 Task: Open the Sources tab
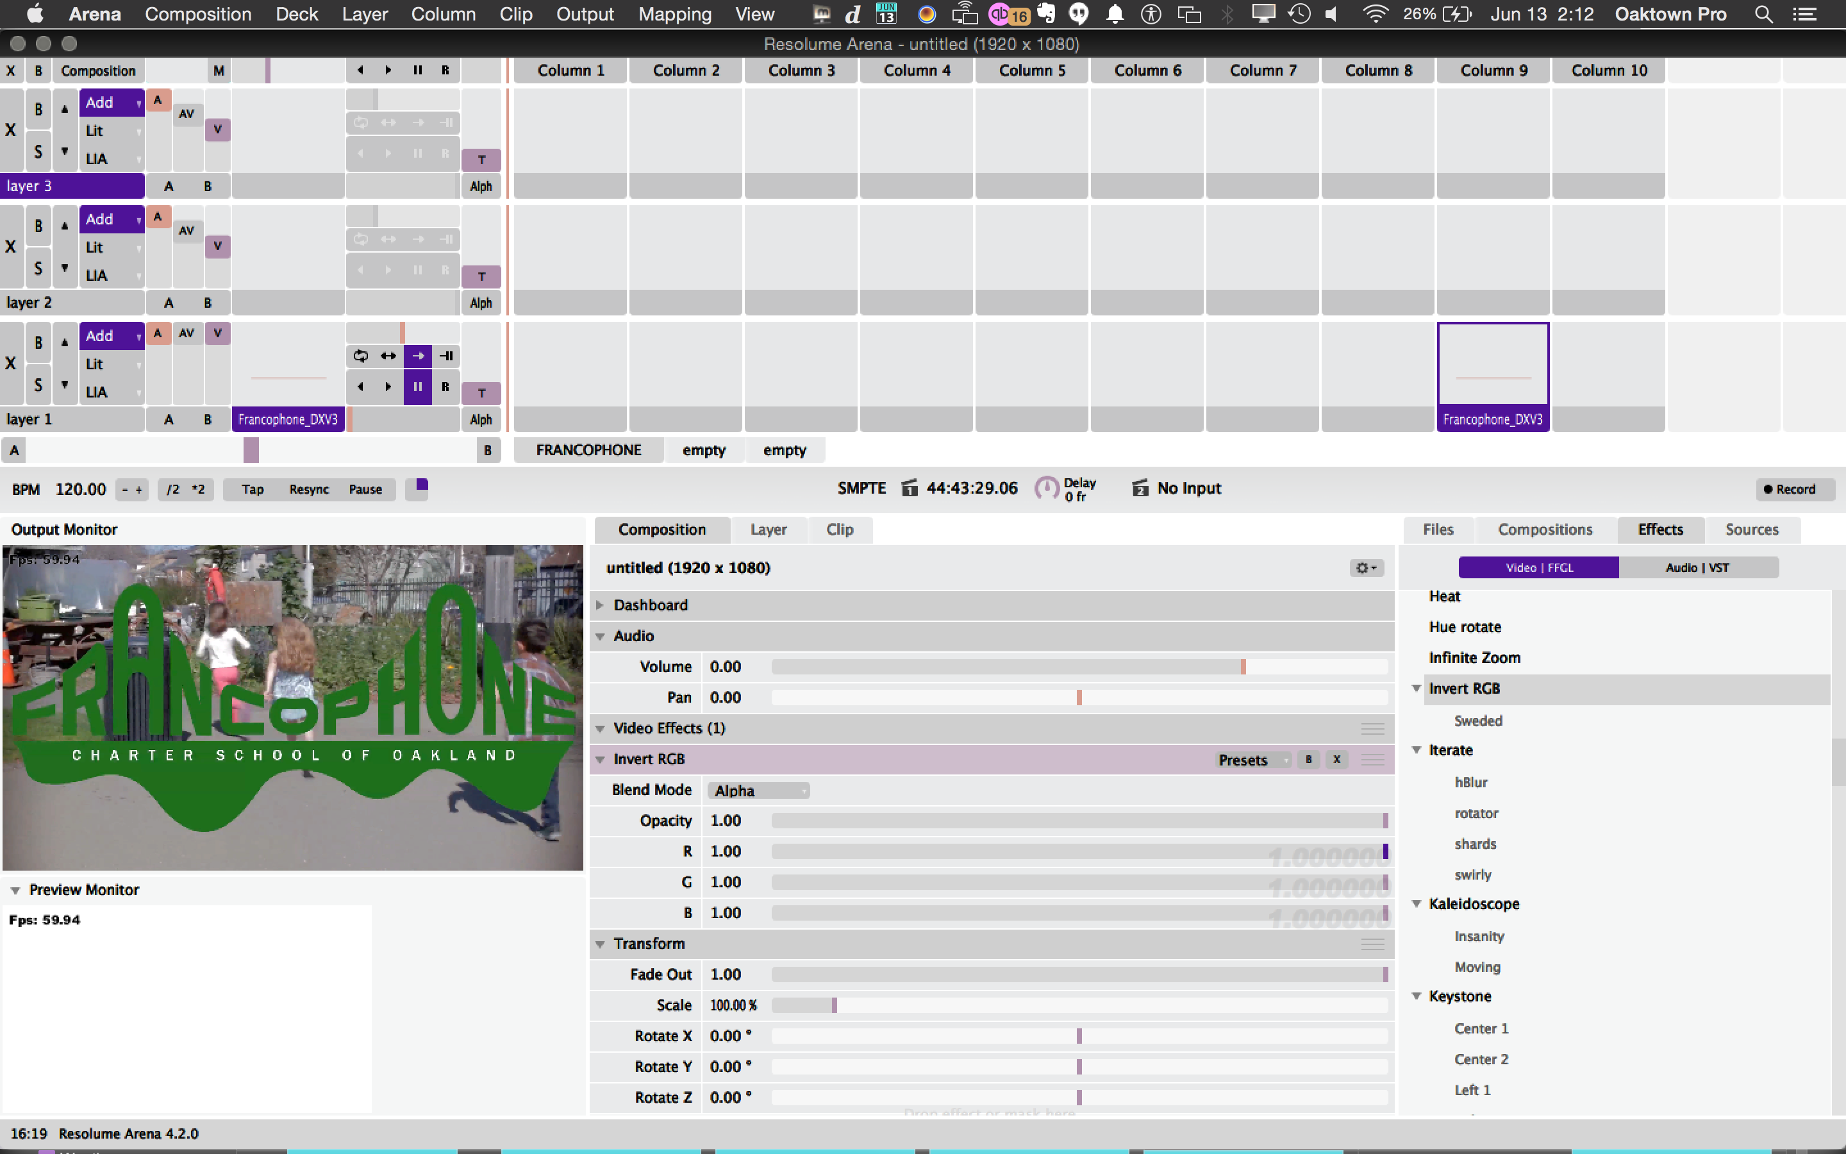pos(1751,530)
